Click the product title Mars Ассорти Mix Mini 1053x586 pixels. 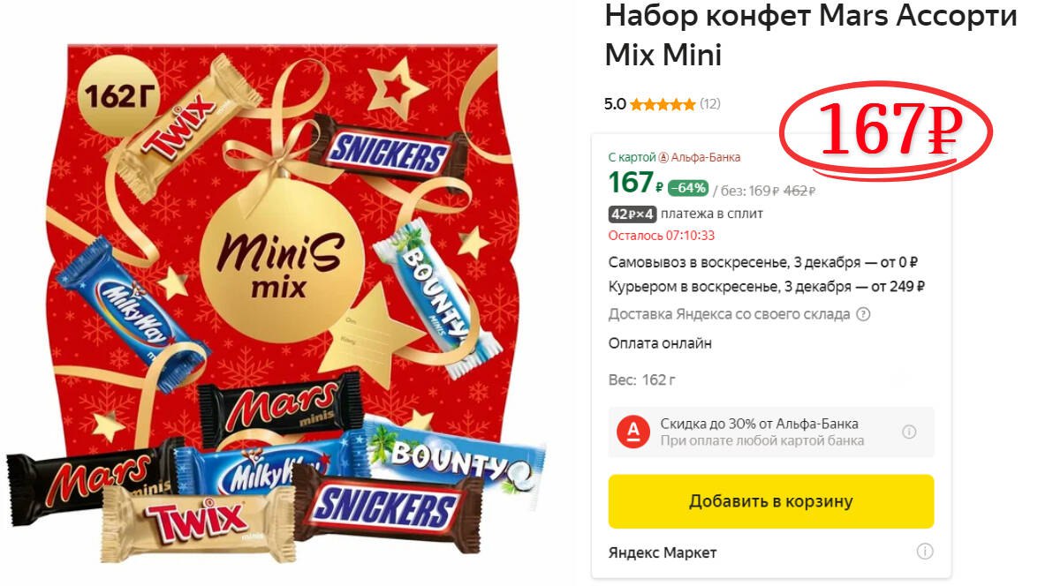tap(810, 35)
